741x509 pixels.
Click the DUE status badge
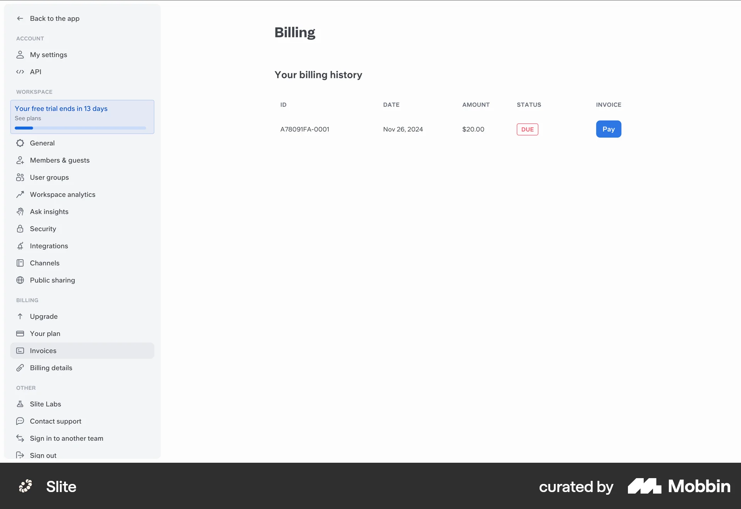527,129
